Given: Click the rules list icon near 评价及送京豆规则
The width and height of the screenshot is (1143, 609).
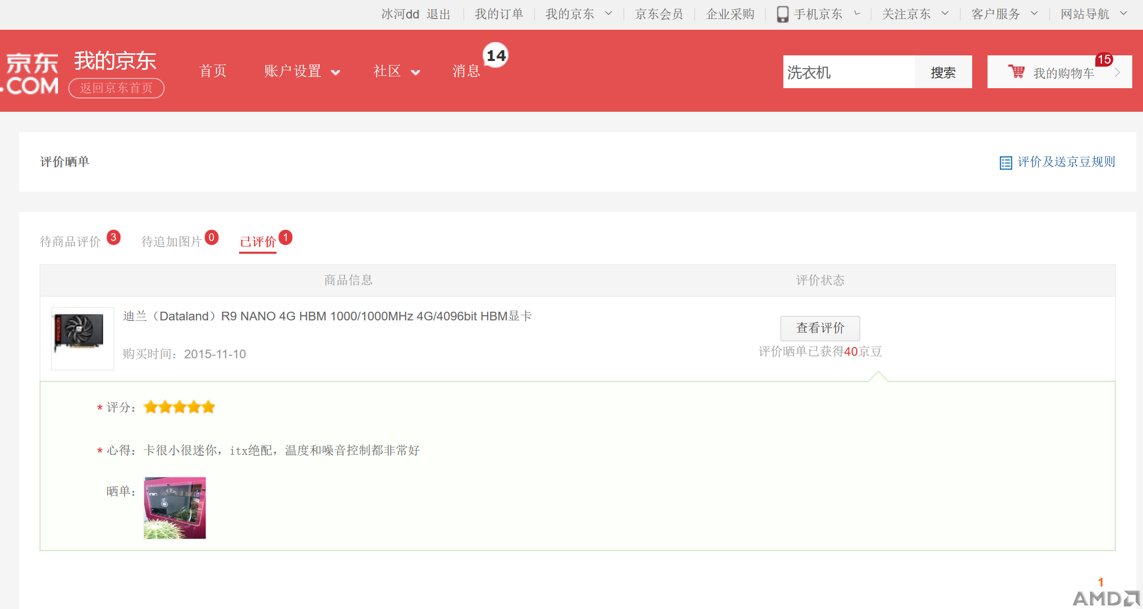Looking at the screenshot, I should (1006, 163).
